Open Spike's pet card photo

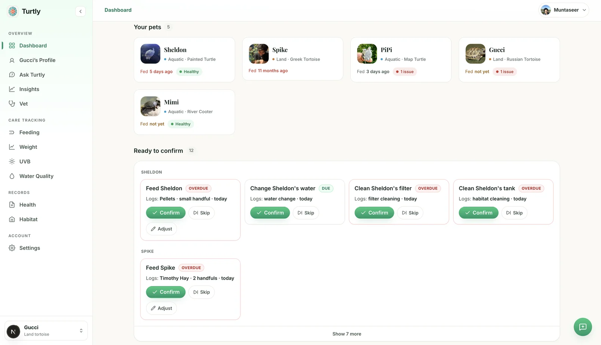pos(258,54)
